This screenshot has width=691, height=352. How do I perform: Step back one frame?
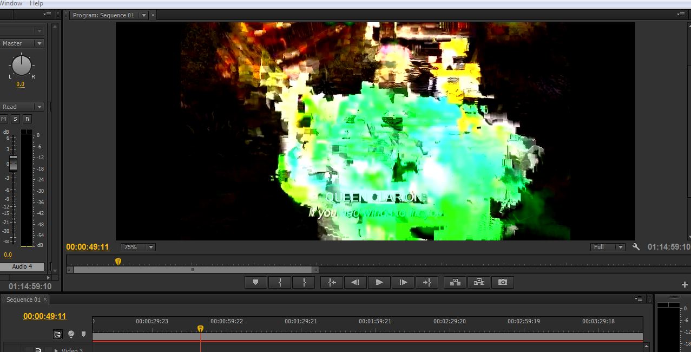click(x=356, y=282)
